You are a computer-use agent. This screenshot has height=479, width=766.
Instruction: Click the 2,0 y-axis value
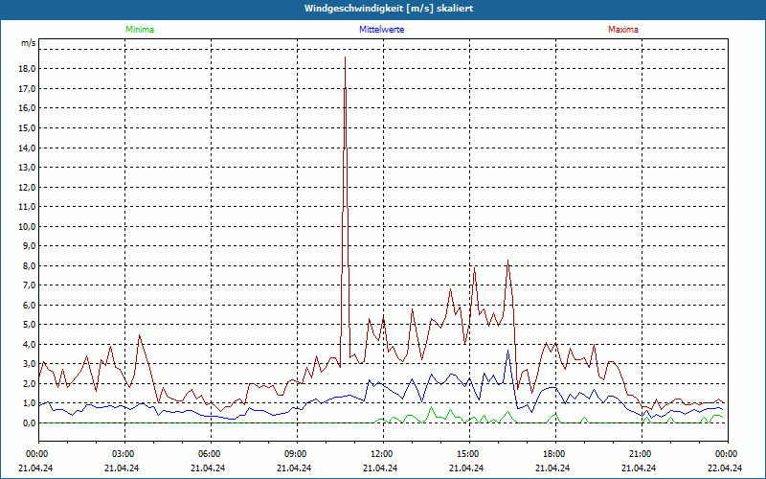[x=29, y=384]
